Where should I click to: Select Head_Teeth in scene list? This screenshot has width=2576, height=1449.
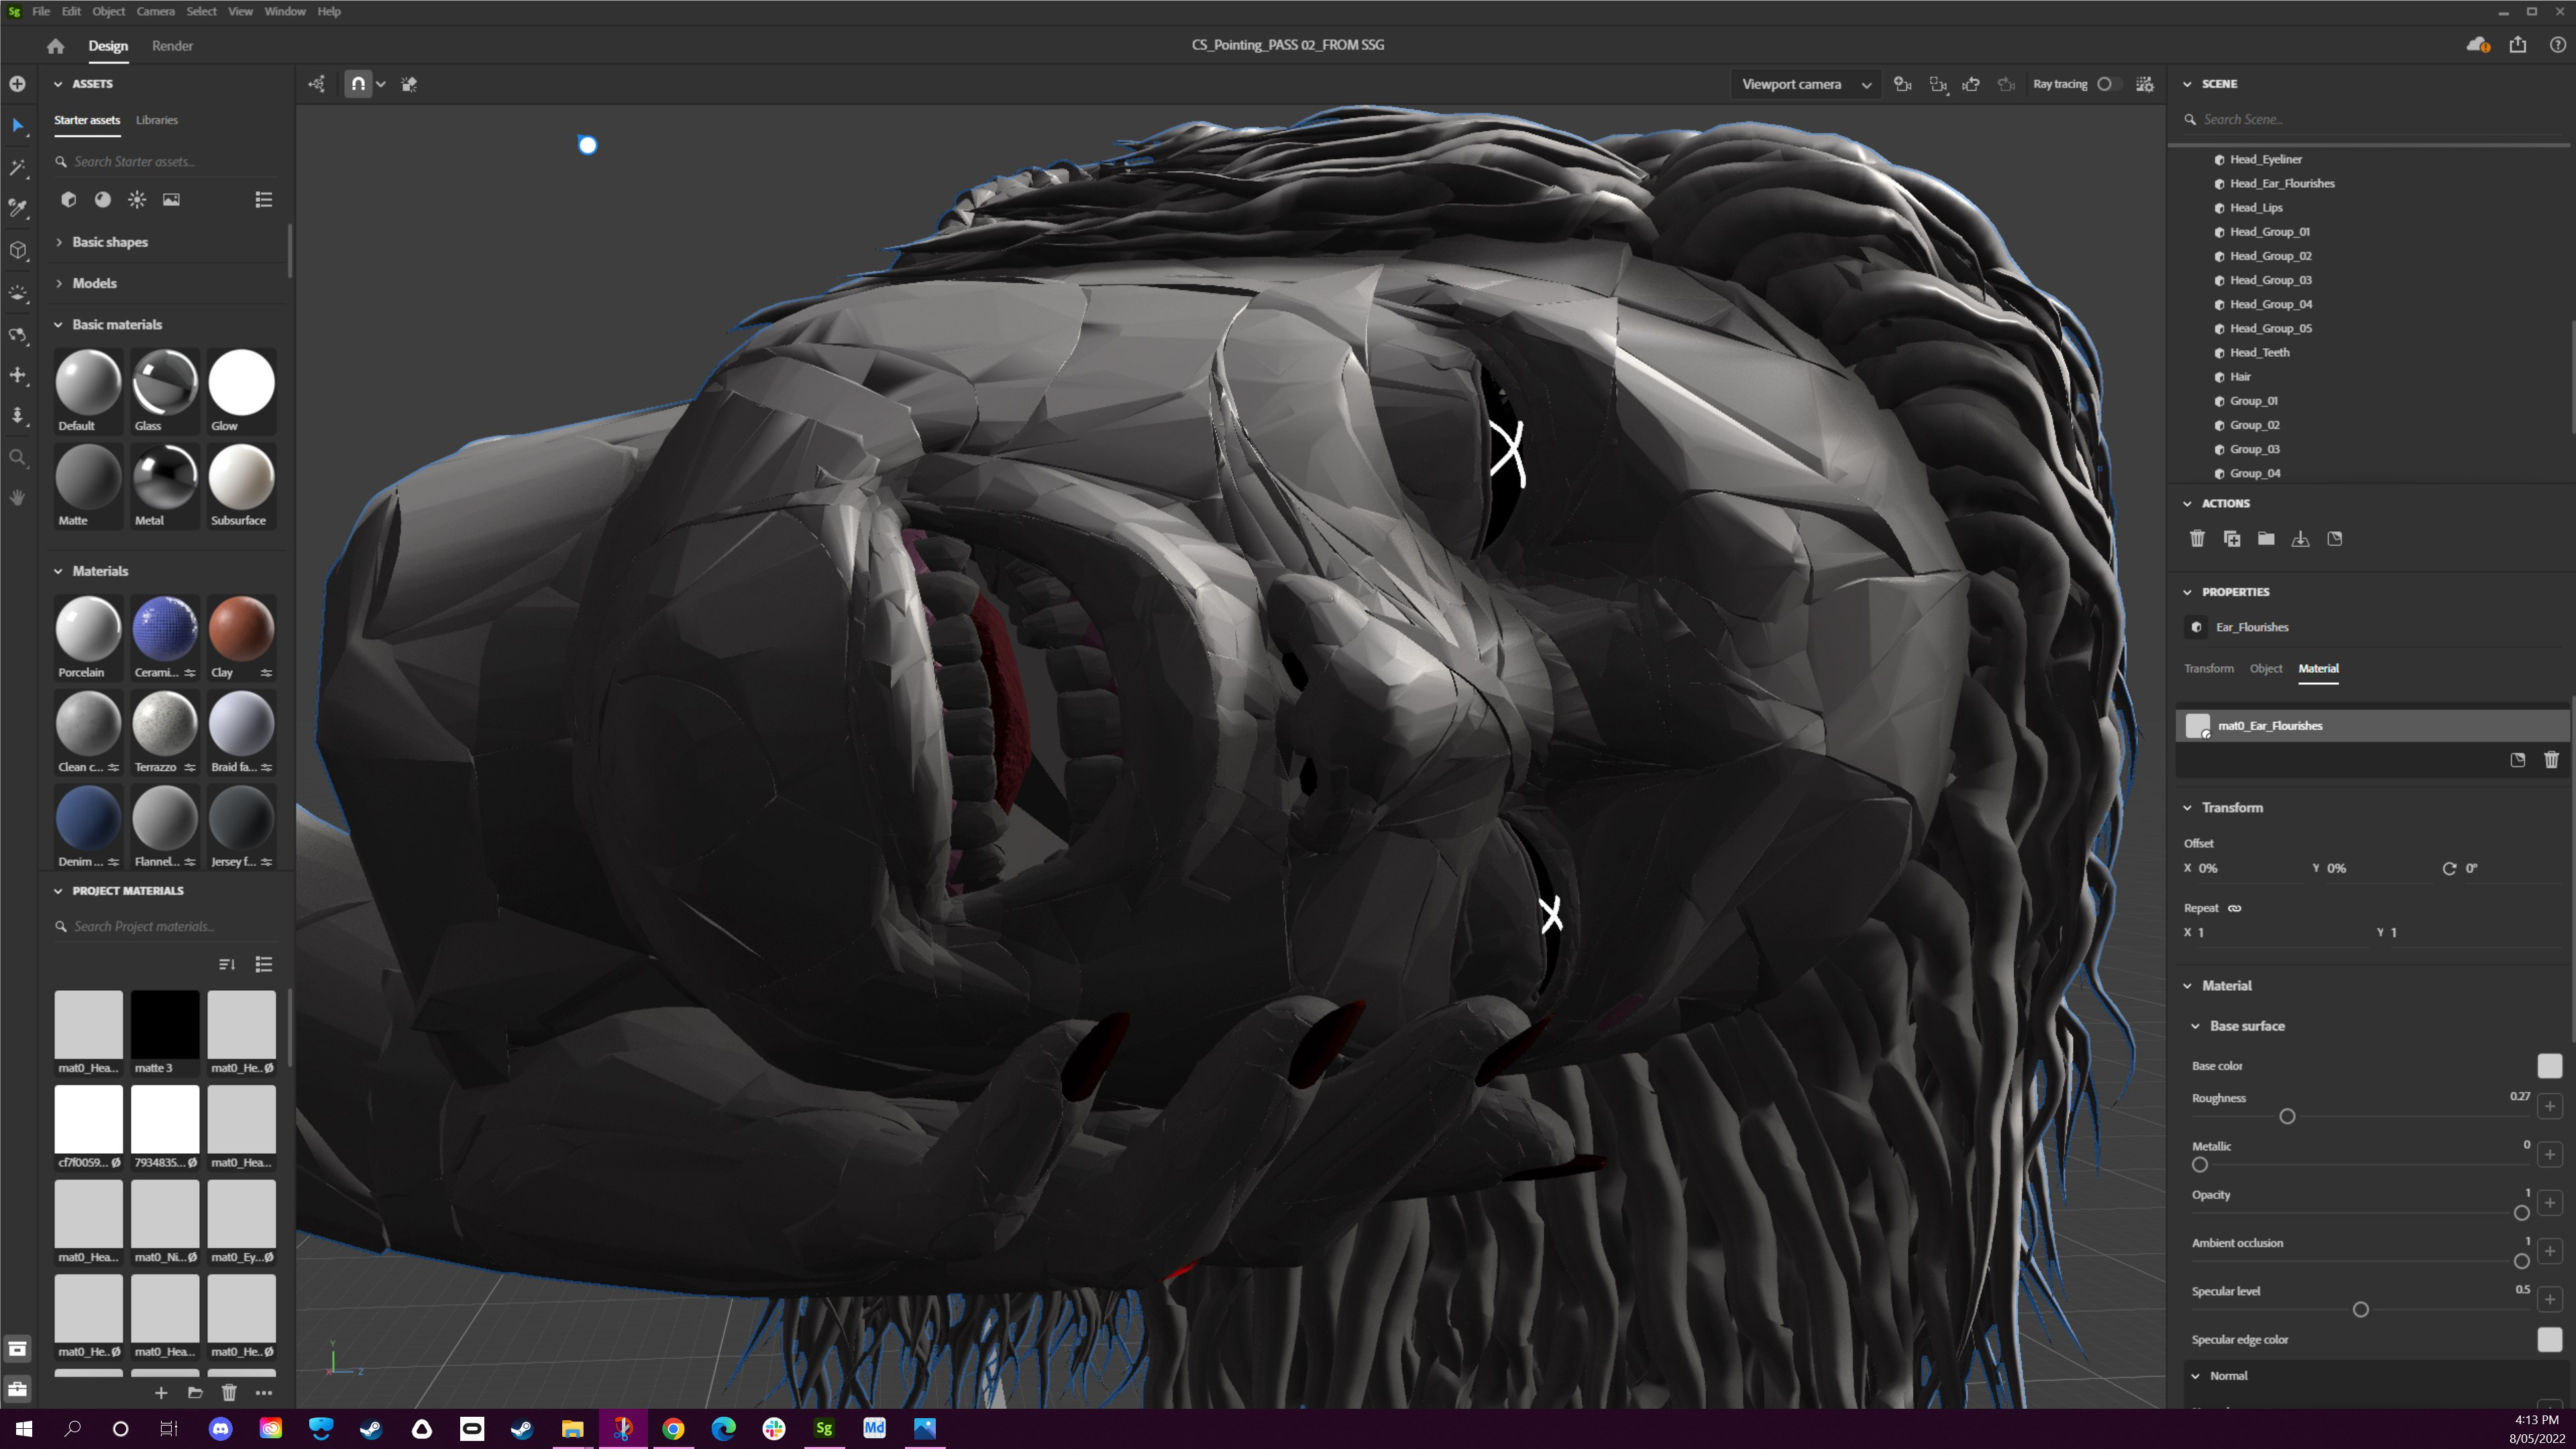tap(2259, 352)
